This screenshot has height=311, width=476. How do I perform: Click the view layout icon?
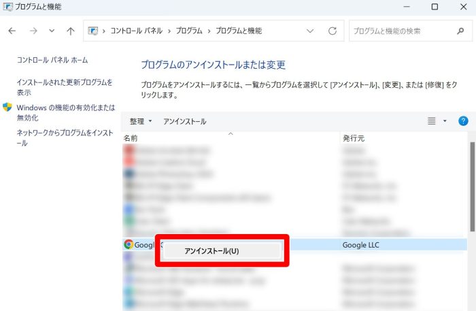[x=431, y=121]
